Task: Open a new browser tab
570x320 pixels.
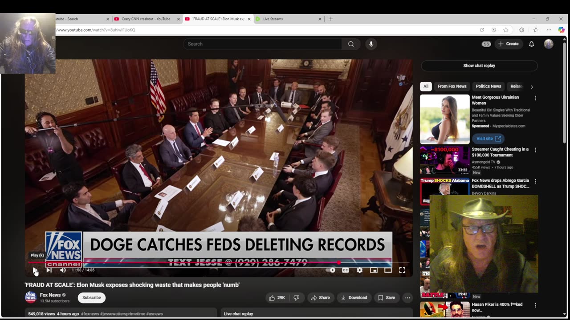Action: coord(330,19)
